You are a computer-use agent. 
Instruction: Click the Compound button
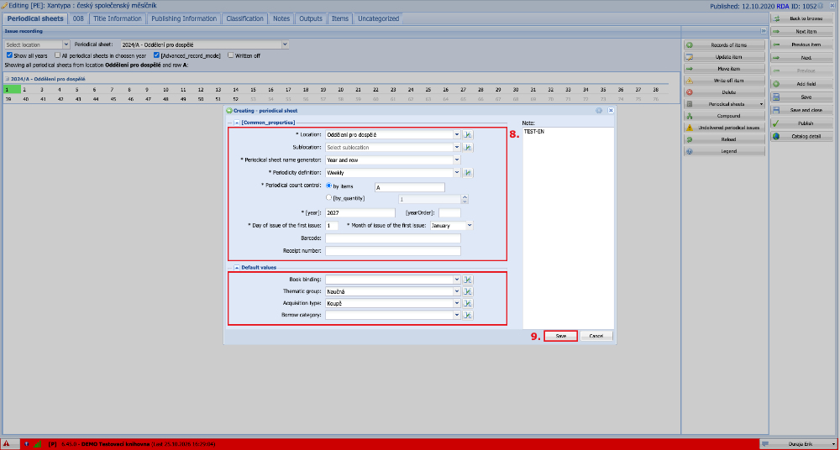(724, 116)
